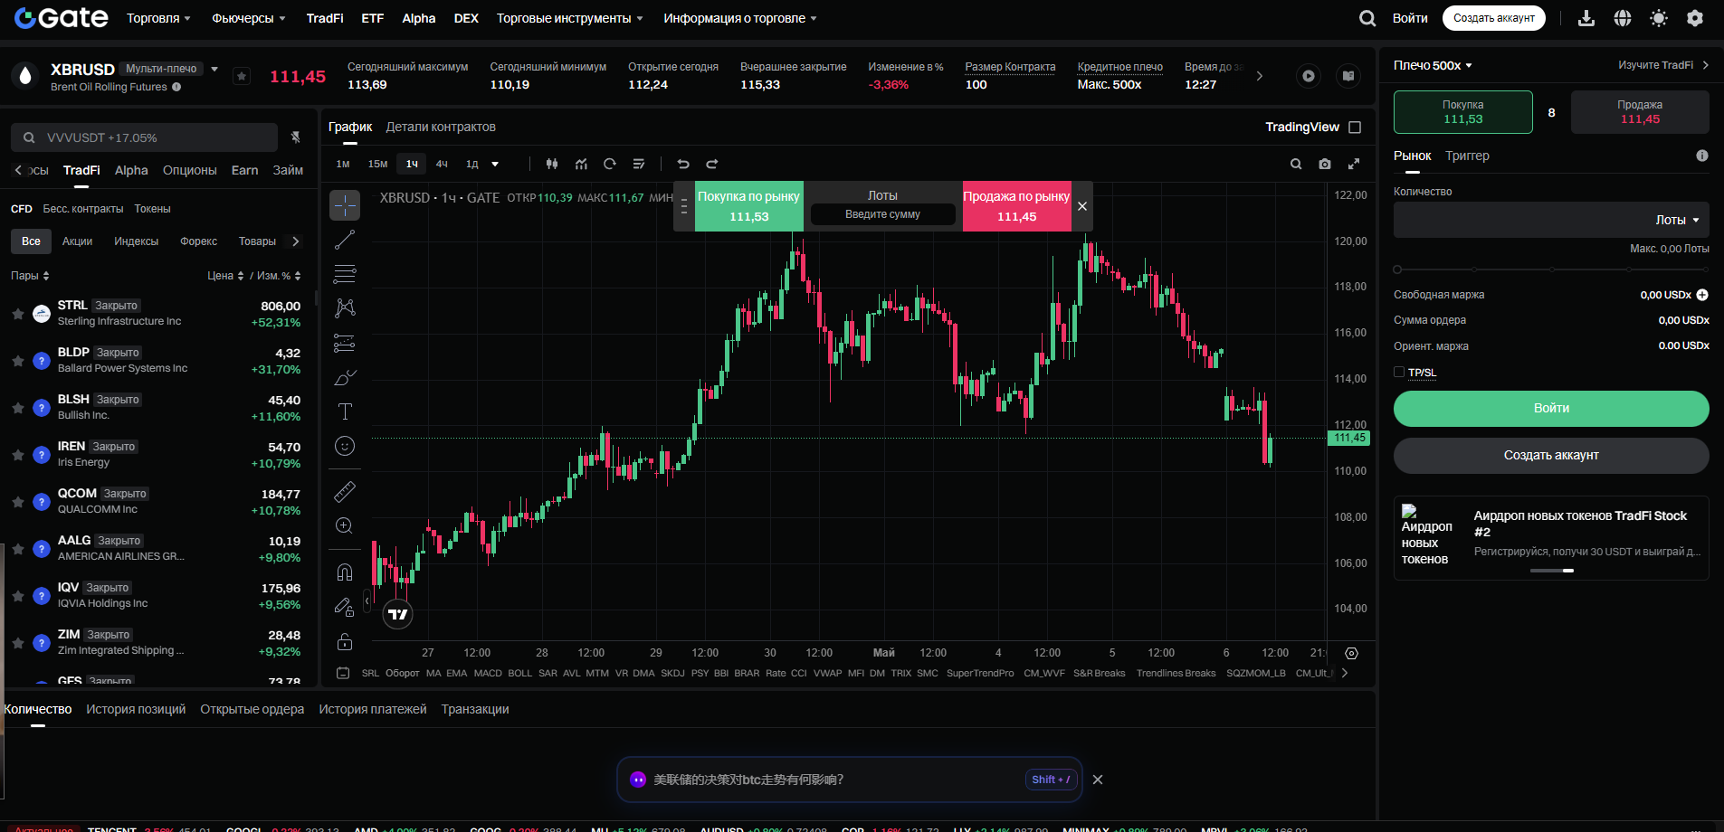Viewport: 1724px width, 832px height.
Task: Switch to the Триггер order tab
Action: [x=1467, y=156]
